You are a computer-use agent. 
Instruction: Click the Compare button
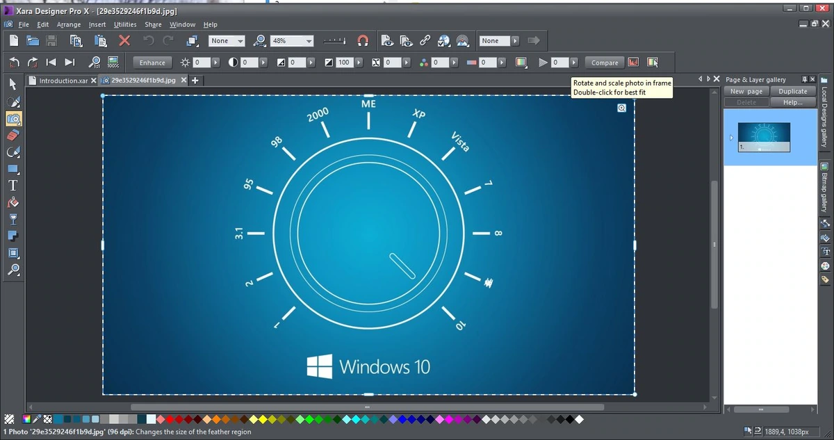click(605, 63)
